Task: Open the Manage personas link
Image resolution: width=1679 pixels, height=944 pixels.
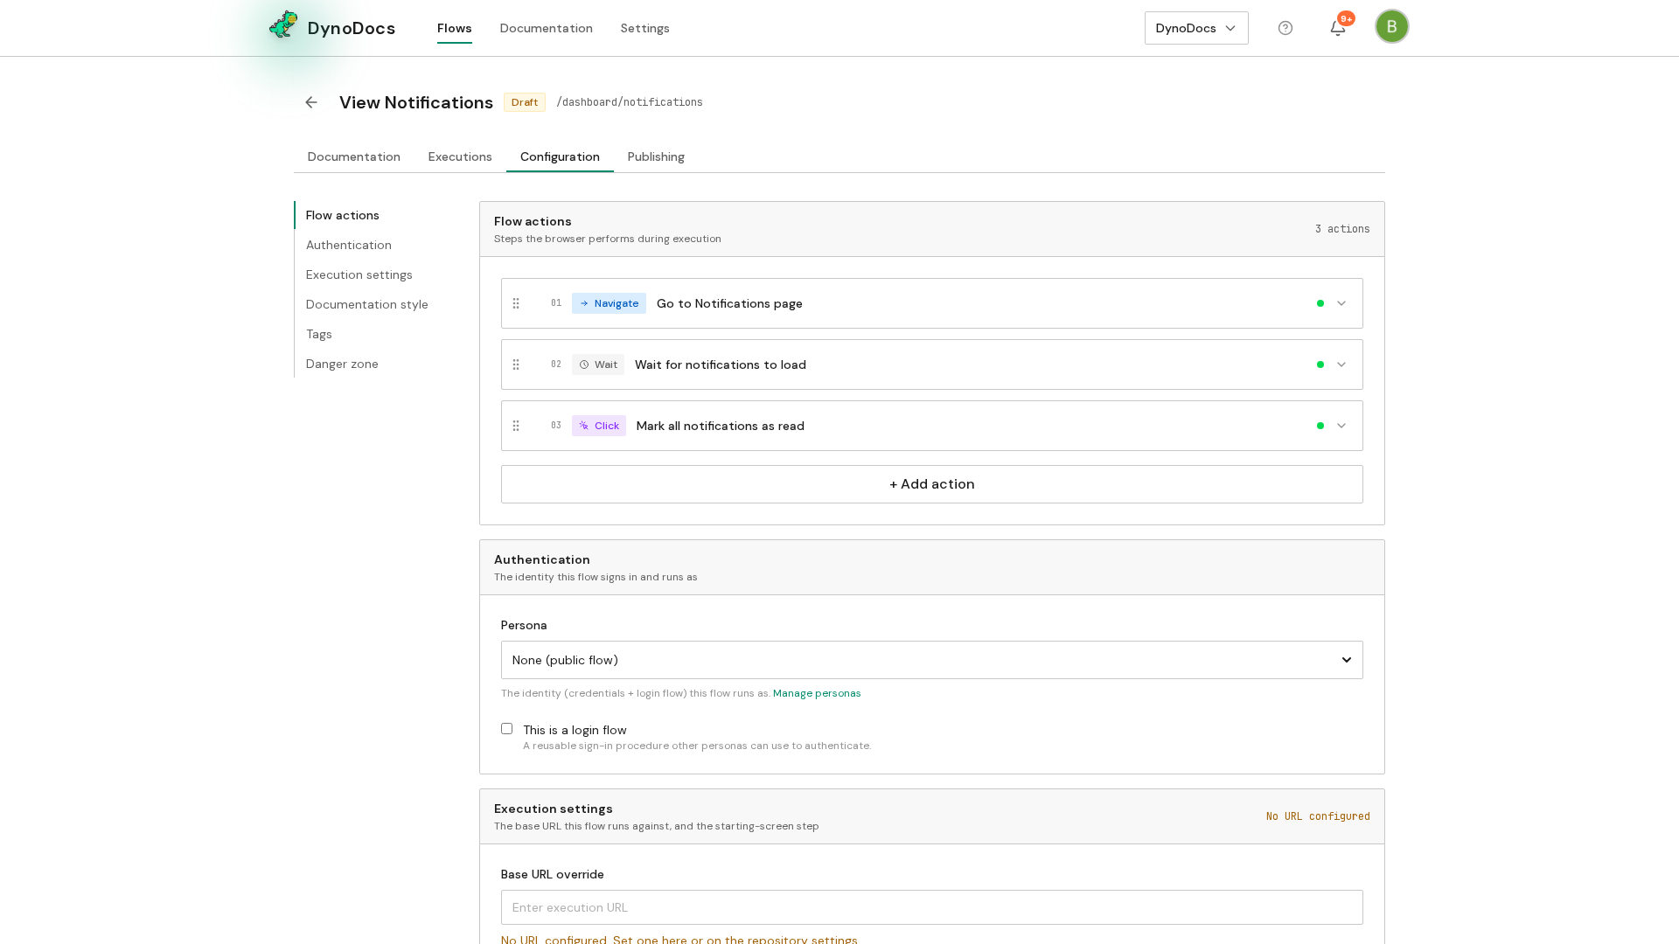Action: tap(817, 693)
